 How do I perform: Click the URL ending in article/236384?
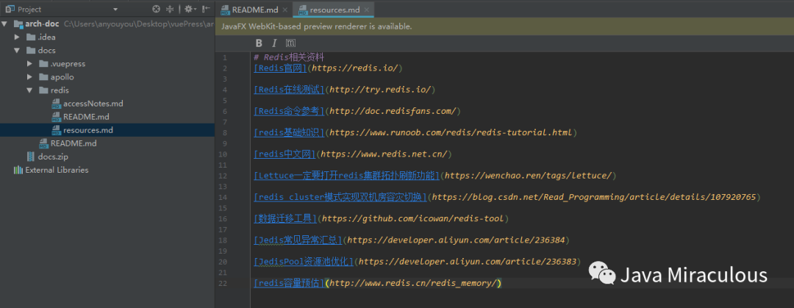coord(456,240)
